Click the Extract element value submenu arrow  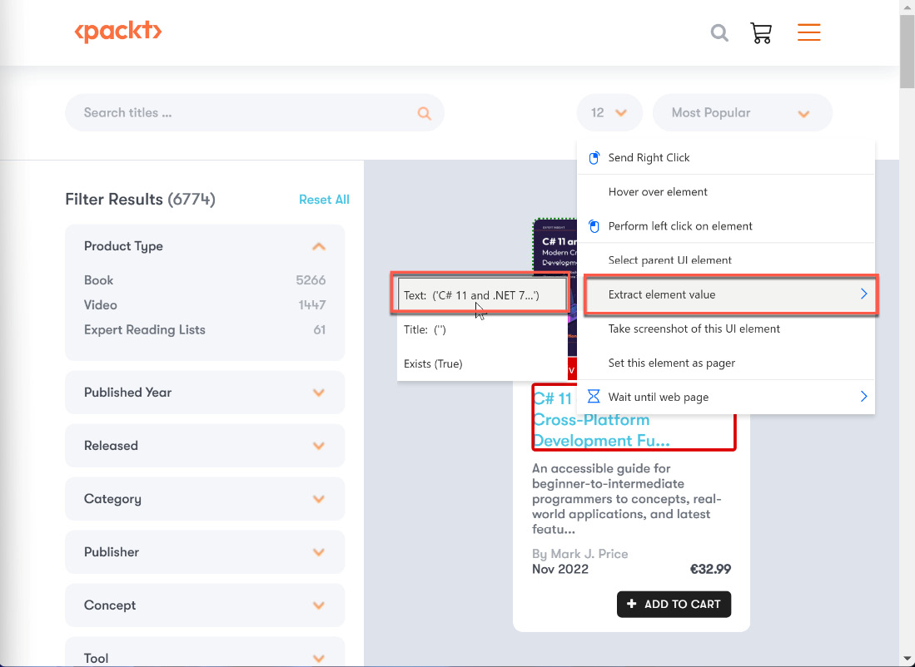[863, 294]
